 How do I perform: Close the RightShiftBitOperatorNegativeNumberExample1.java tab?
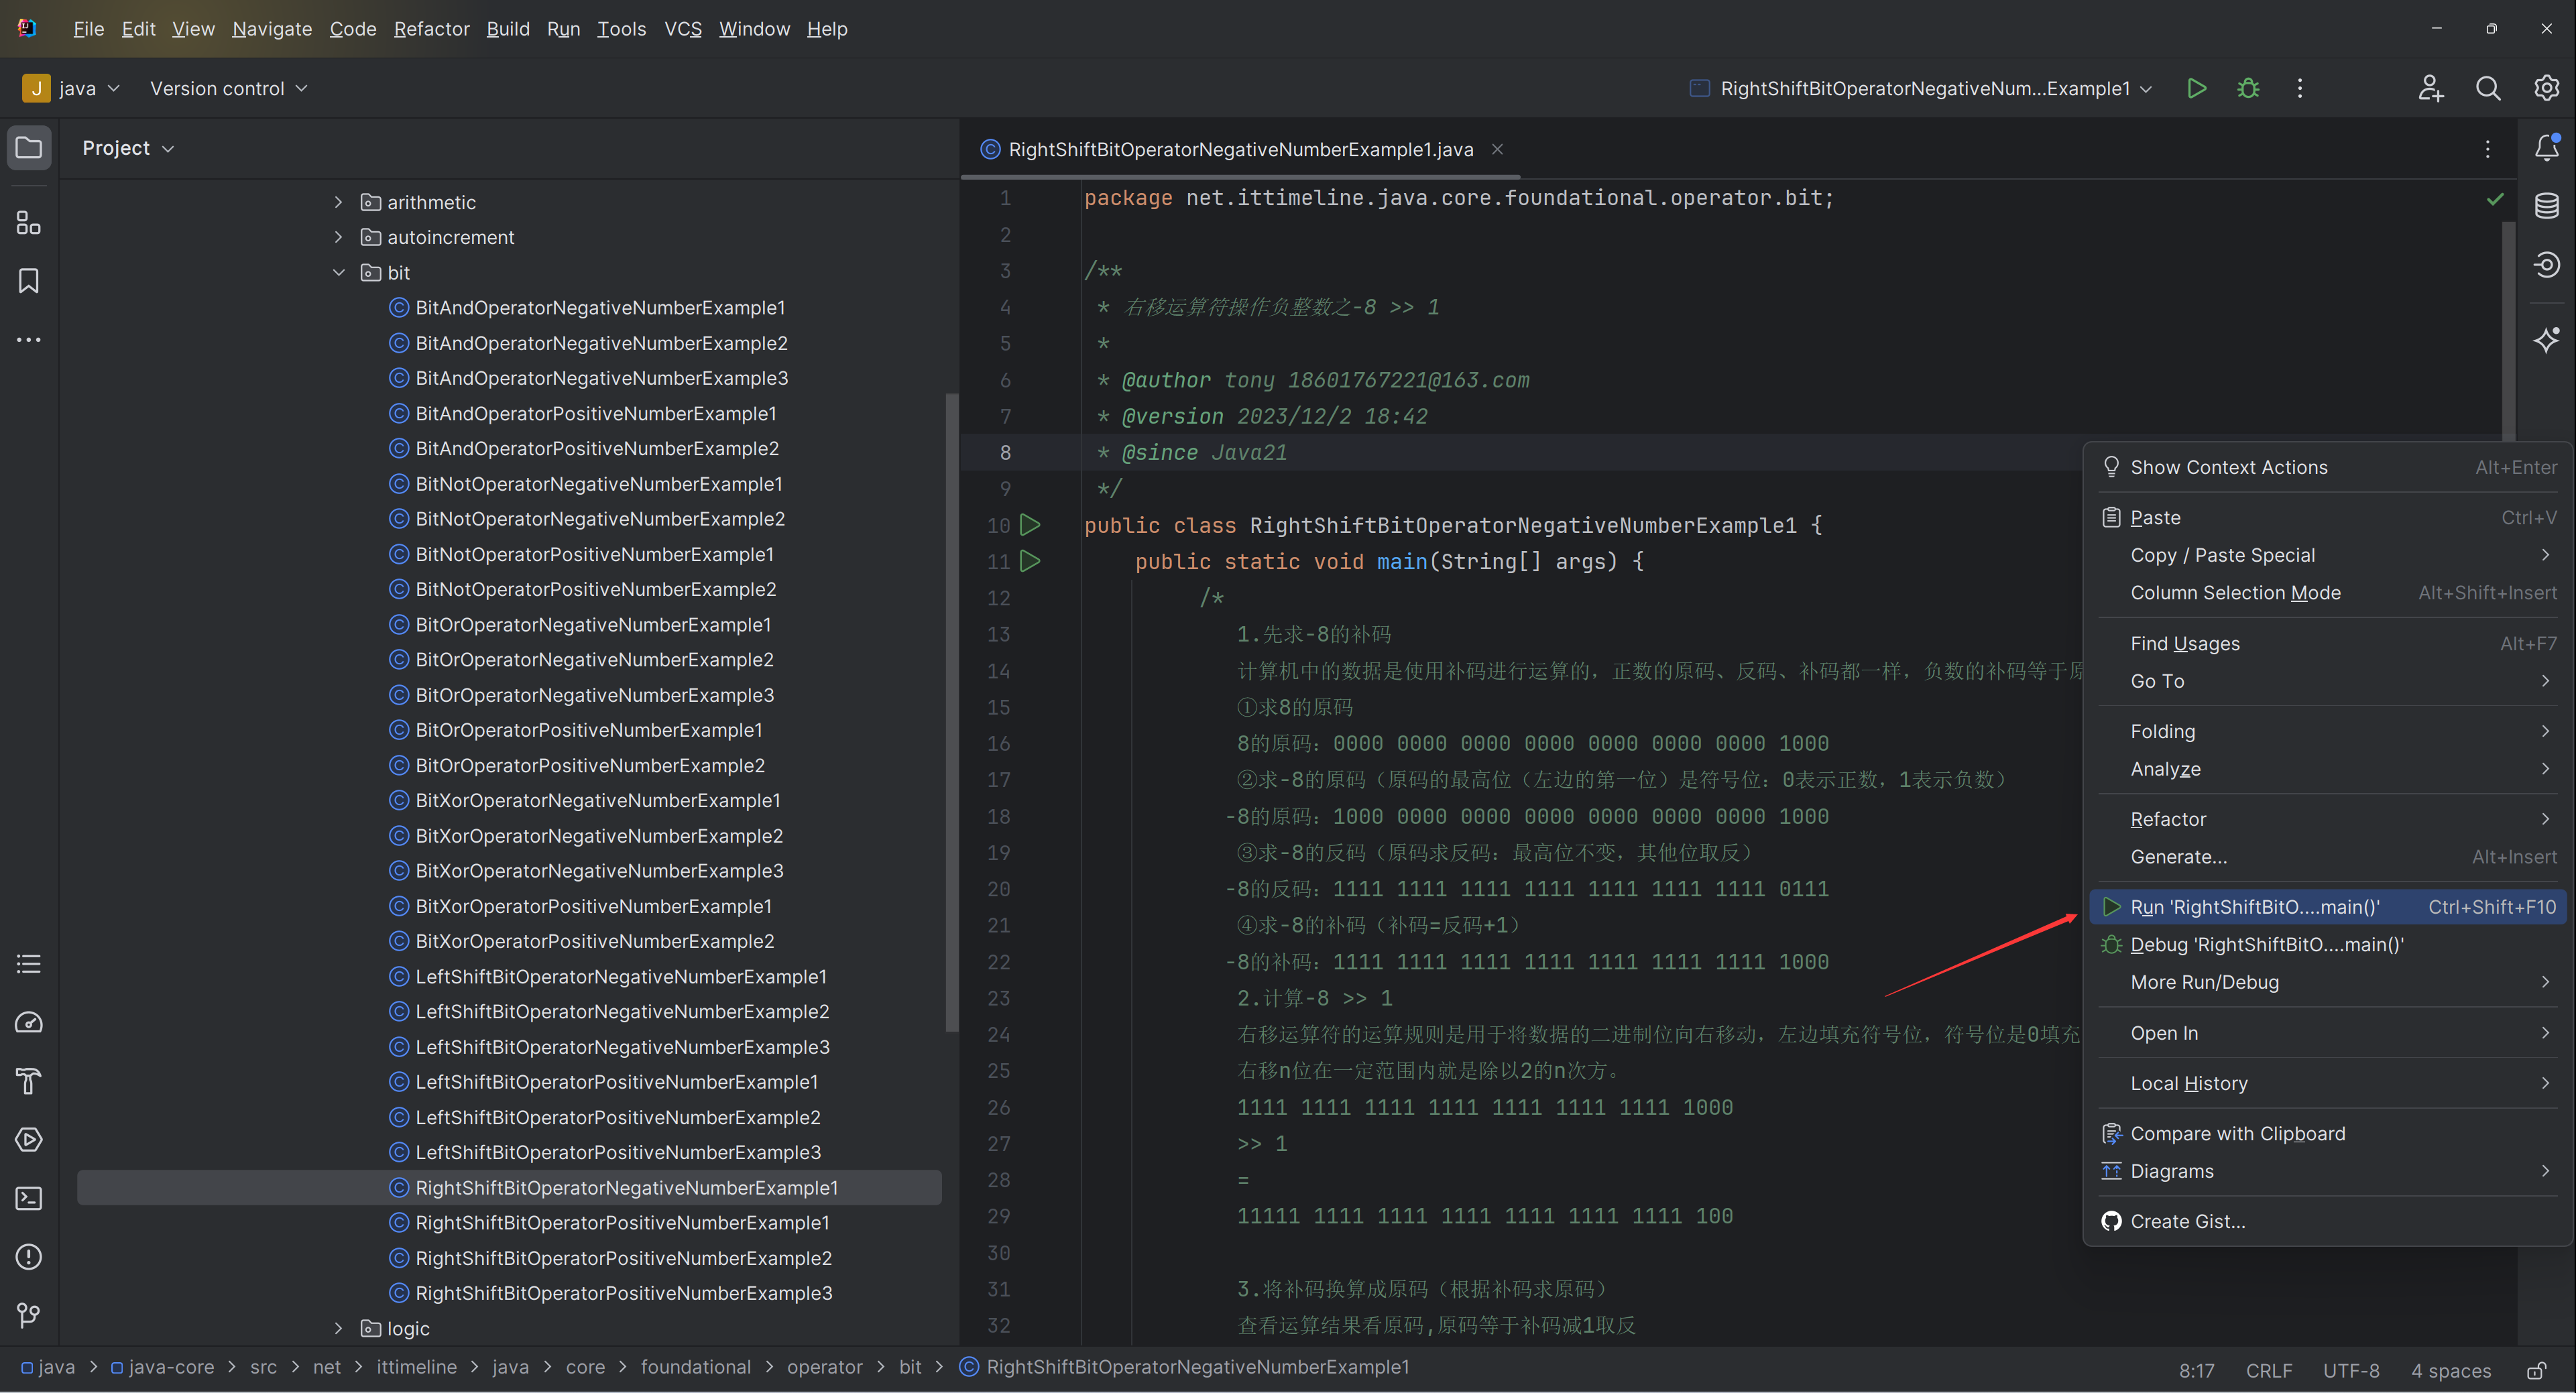[1497, 149]
